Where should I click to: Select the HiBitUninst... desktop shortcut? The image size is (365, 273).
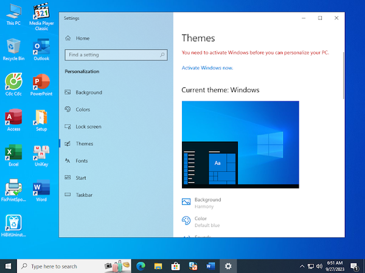point(13,226)
